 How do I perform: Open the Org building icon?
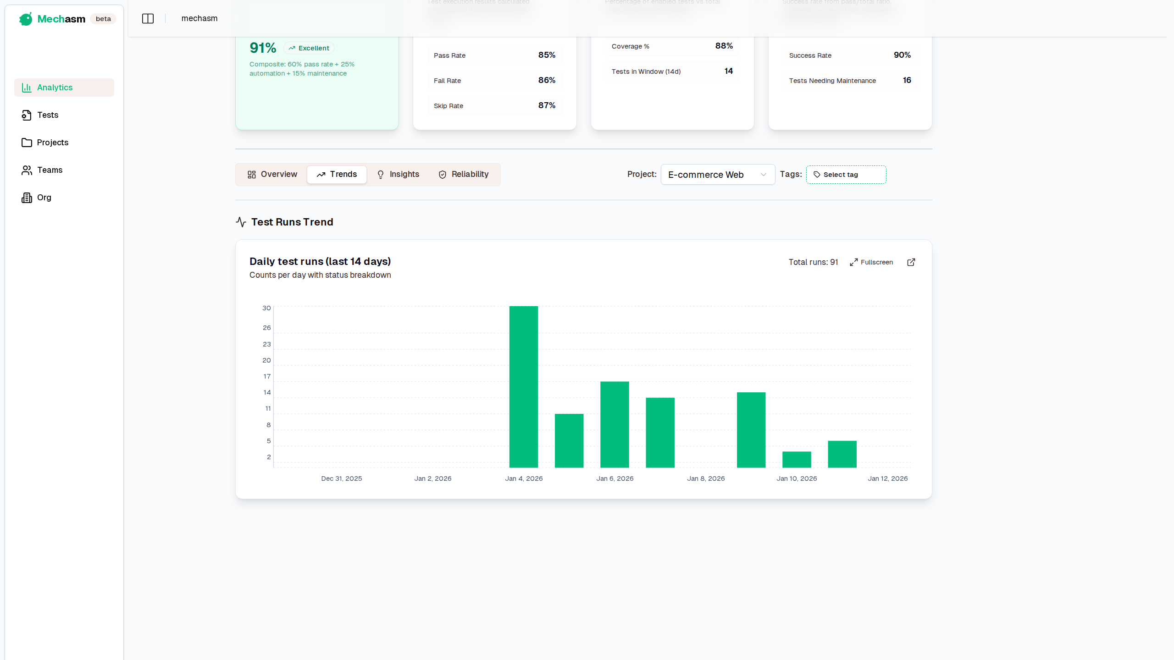pyautogui.click(x=27, y=198)
